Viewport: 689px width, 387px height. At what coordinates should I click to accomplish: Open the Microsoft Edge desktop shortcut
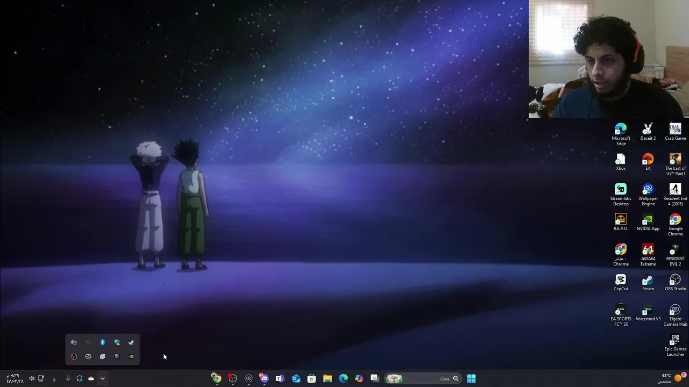(621, 134)
